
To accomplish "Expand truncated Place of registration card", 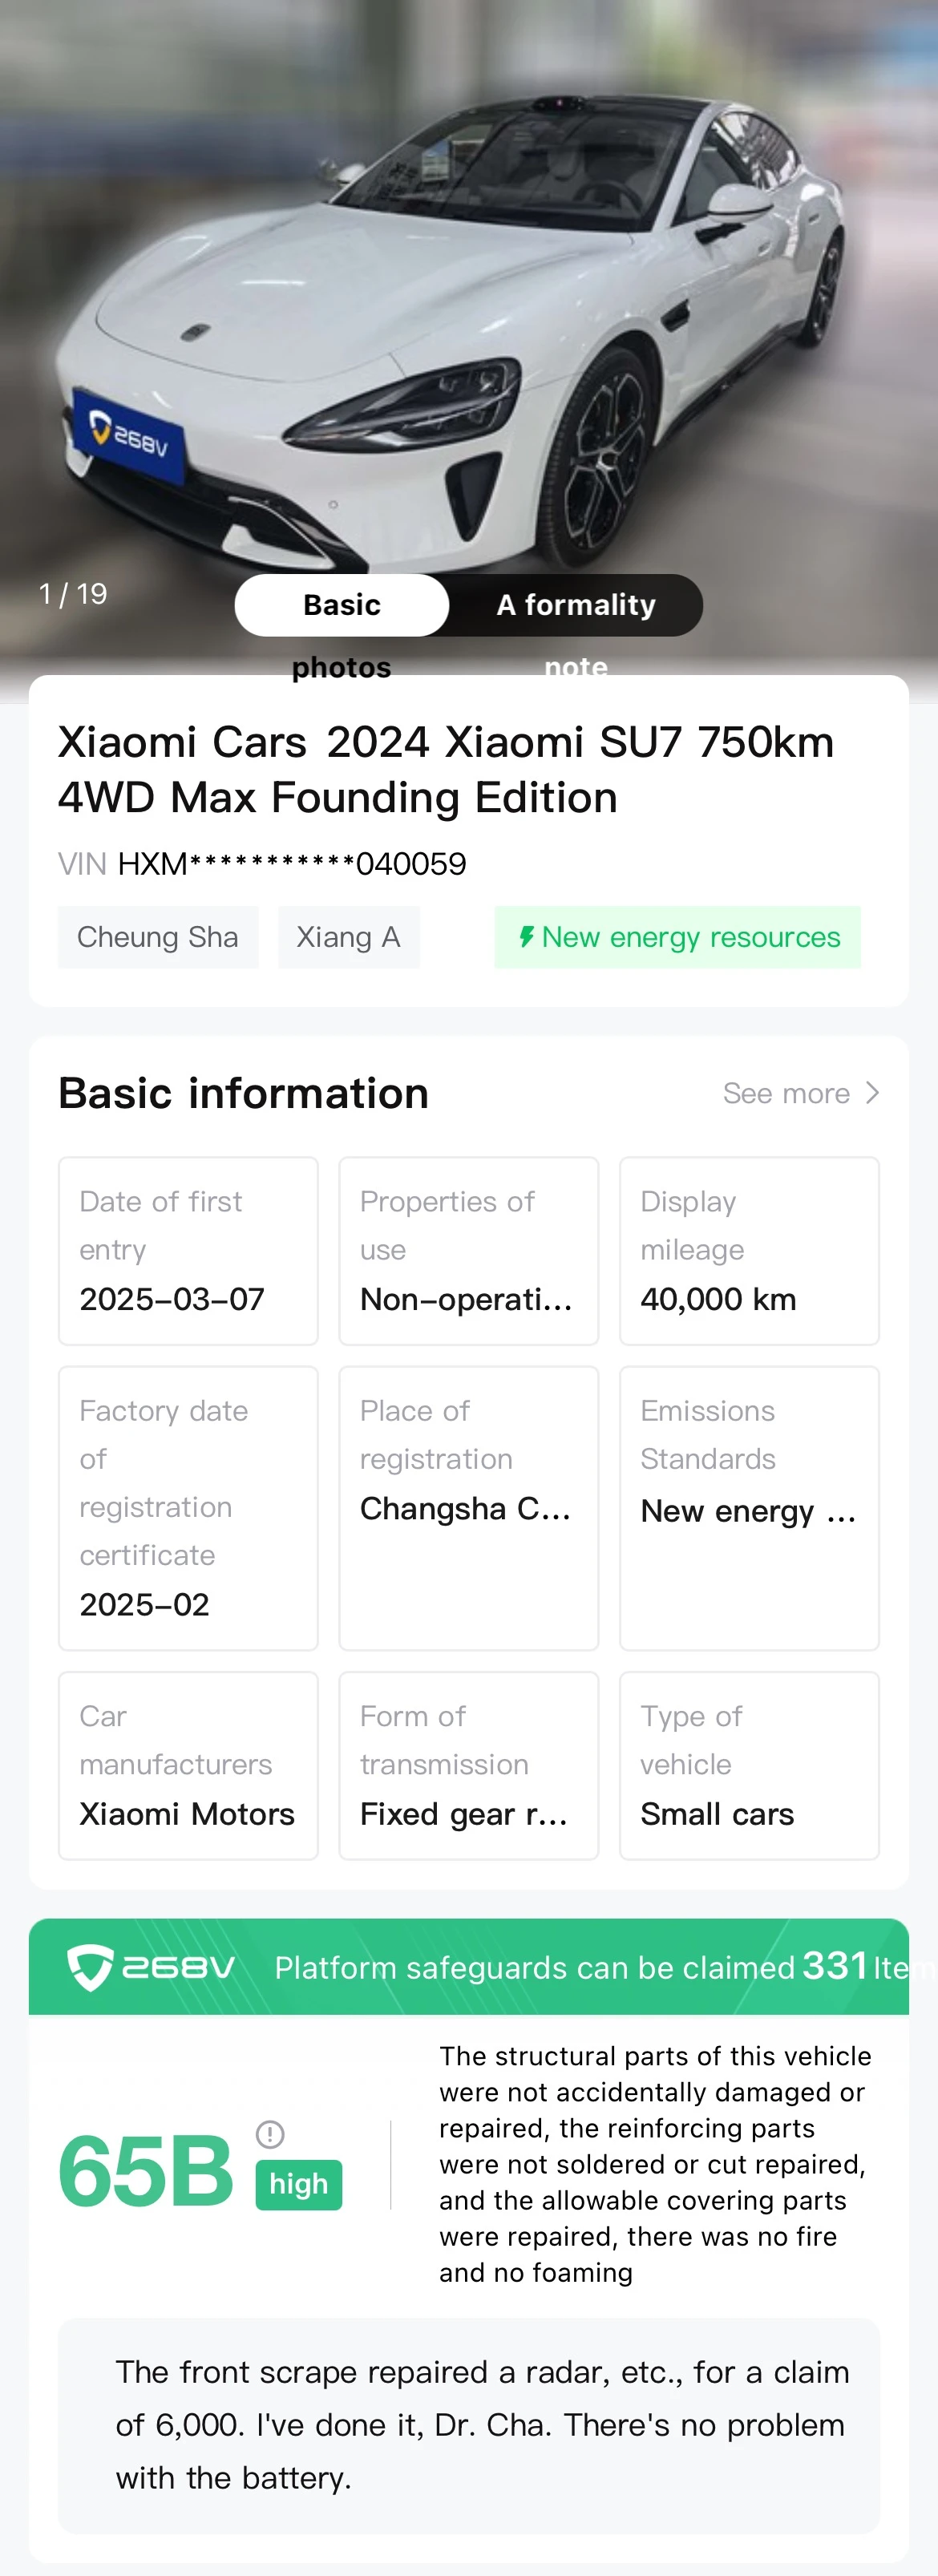I will (x=469, y=1508).
